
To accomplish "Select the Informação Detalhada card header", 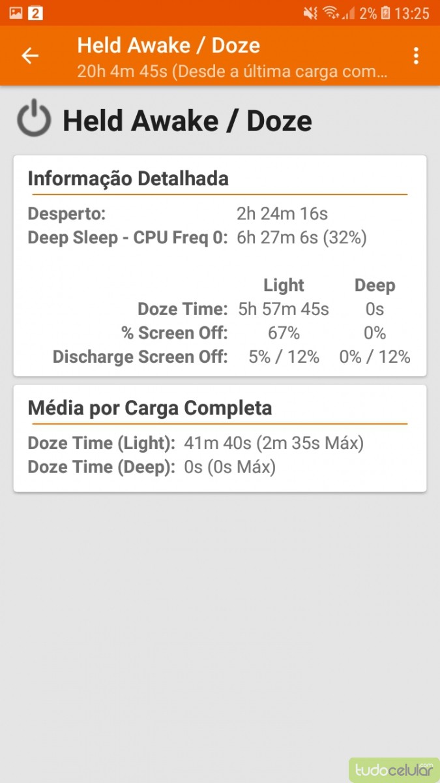I will coord(128,179).
